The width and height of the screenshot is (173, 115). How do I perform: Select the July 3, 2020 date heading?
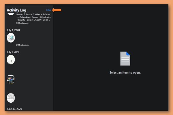13,30
